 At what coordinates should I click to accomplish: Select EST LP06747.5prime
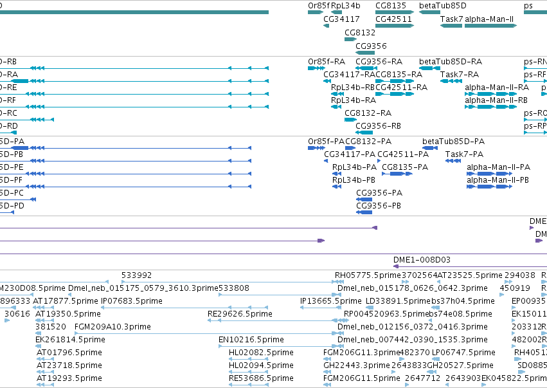[463, 353]
